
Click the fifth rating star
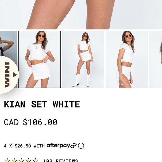[35, 160]
